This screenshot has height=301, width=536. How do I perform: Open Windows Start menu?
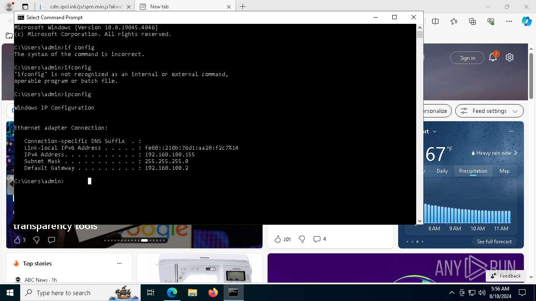[10, 293]
